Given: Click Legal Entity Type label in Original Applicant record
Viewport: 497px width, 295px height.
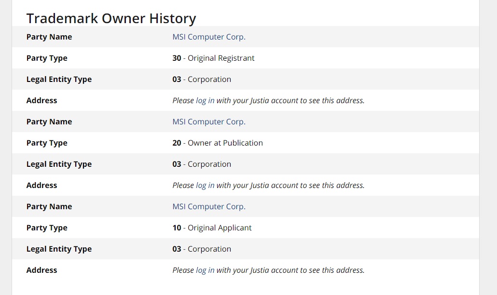Looking at the screenshot, I should 59,249.
